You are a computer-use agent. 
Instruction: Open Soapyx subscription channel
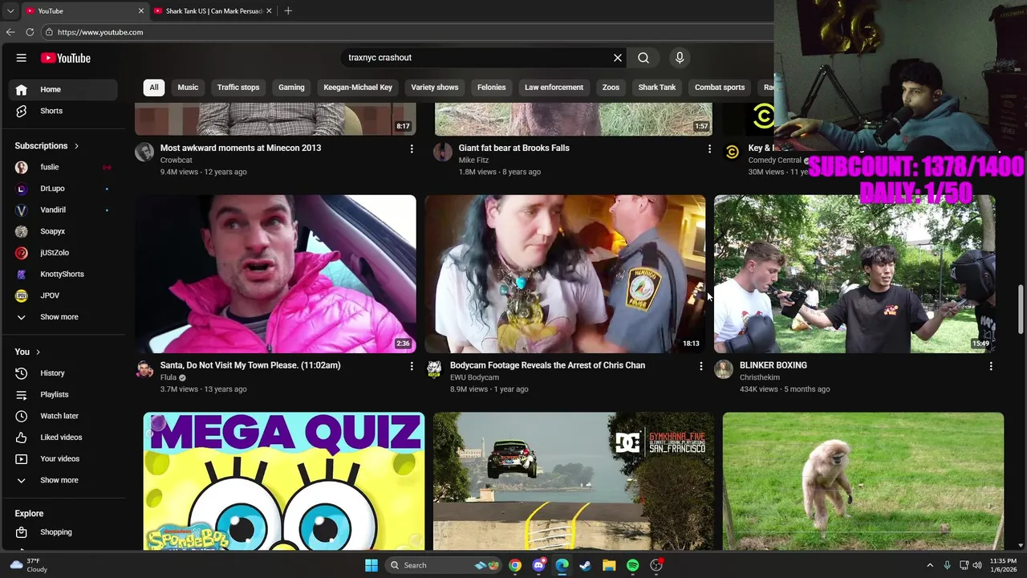coord(63,231)
